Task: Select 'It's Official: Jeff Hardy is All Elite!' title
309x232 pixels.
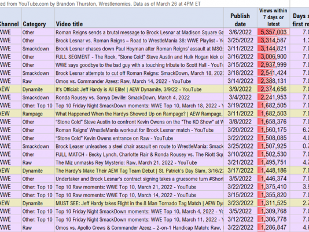Action: 139,89
